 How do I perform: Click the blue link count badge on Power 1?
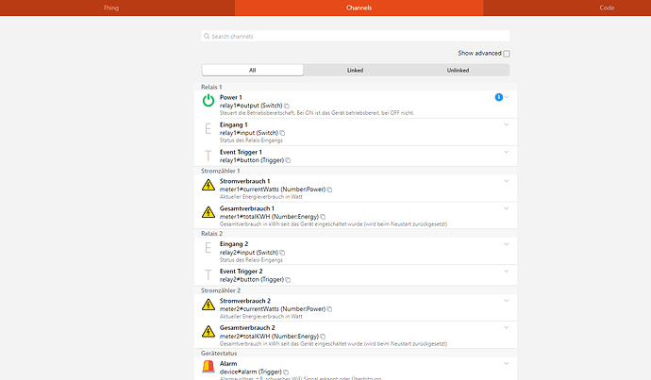pyautogui.click(x=498, y=97)
